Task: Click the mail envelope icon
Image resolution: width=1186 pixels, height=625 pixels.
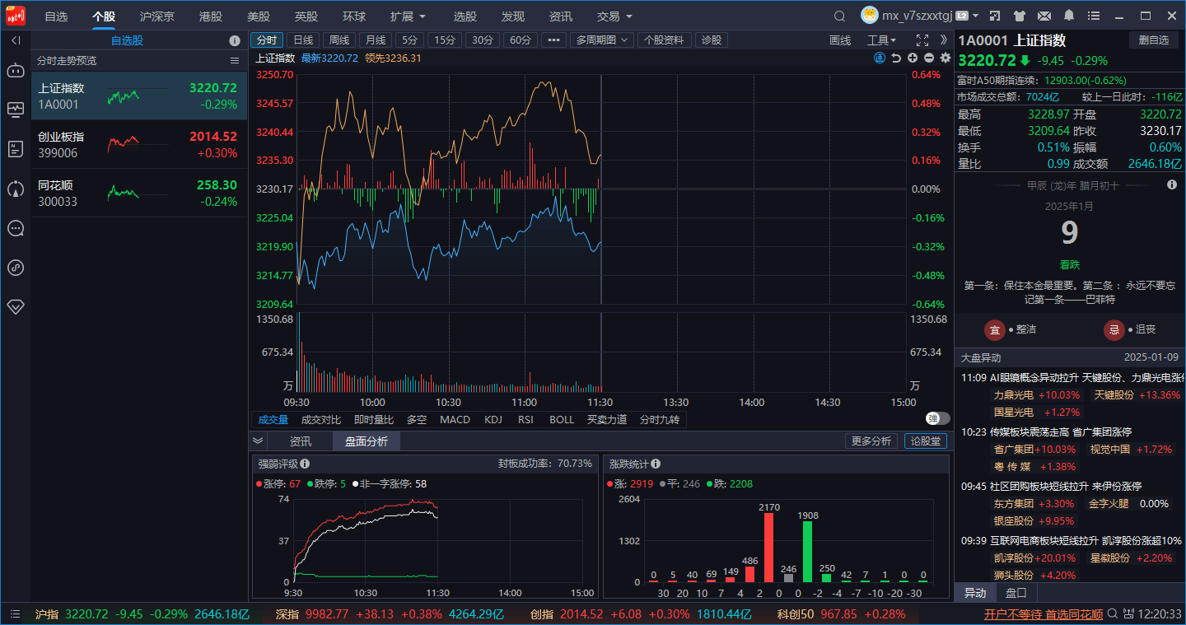Action: point(1044,16)
